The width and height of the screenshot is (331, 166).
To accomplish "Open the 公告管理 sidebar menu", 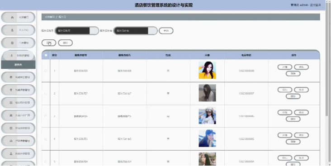I will [18, 43].
